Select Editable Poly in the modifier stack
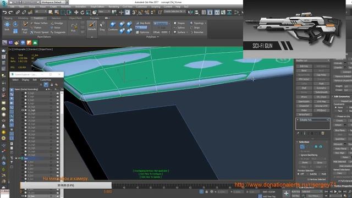This screenshot has width=352, height=198. click(312, 120)
